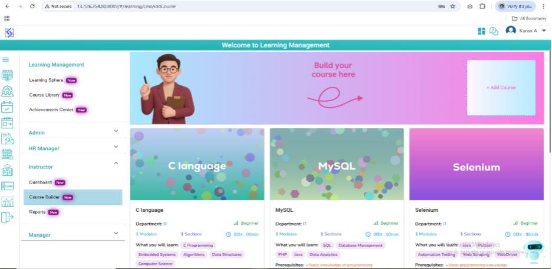Image resolution: width=552 pixels, height=269 pixels.
Task: Open the hamburger menu icon in sidebar
Action: click(x=6, y=59)
